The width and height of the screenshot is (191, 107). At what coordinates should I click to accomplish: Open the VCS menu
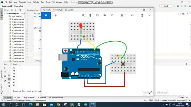[x=53, y=2]
